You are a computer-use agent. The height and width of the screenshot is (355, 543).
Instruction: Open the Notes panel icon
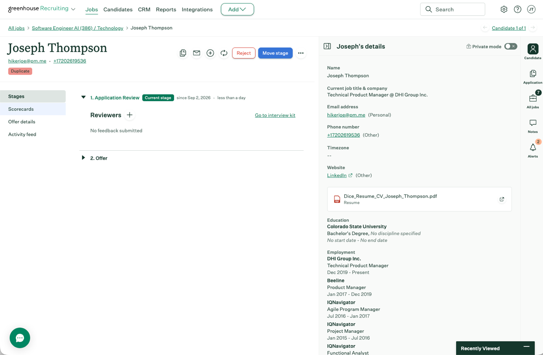coord(533,126)
